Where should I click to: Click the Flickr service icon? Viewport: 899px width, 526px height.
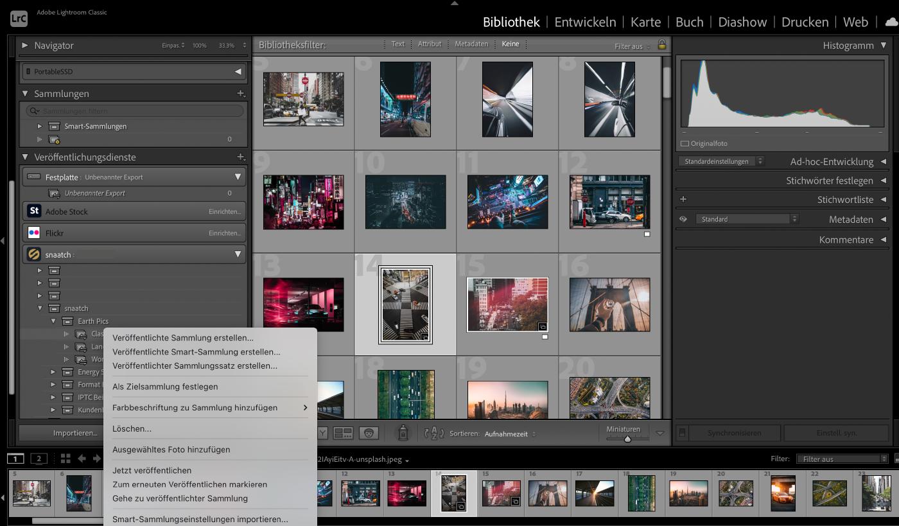point(33,232)
